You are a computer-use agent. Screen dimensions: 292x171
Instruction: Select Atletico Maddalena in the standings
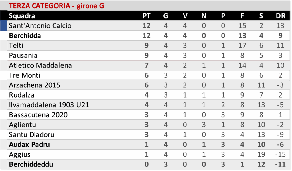[x=40, y=65]
